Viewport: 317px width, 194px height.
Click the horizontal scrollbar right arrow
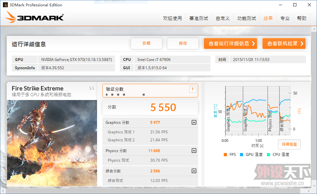(308, 191)
